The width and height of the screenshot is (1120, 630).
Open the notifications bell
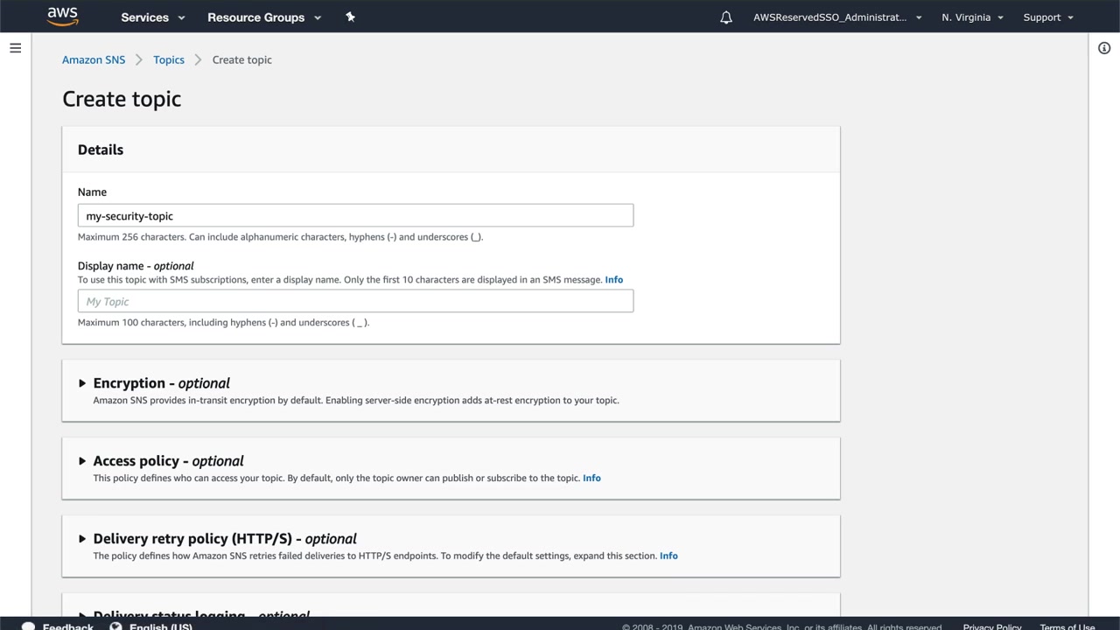726,17
